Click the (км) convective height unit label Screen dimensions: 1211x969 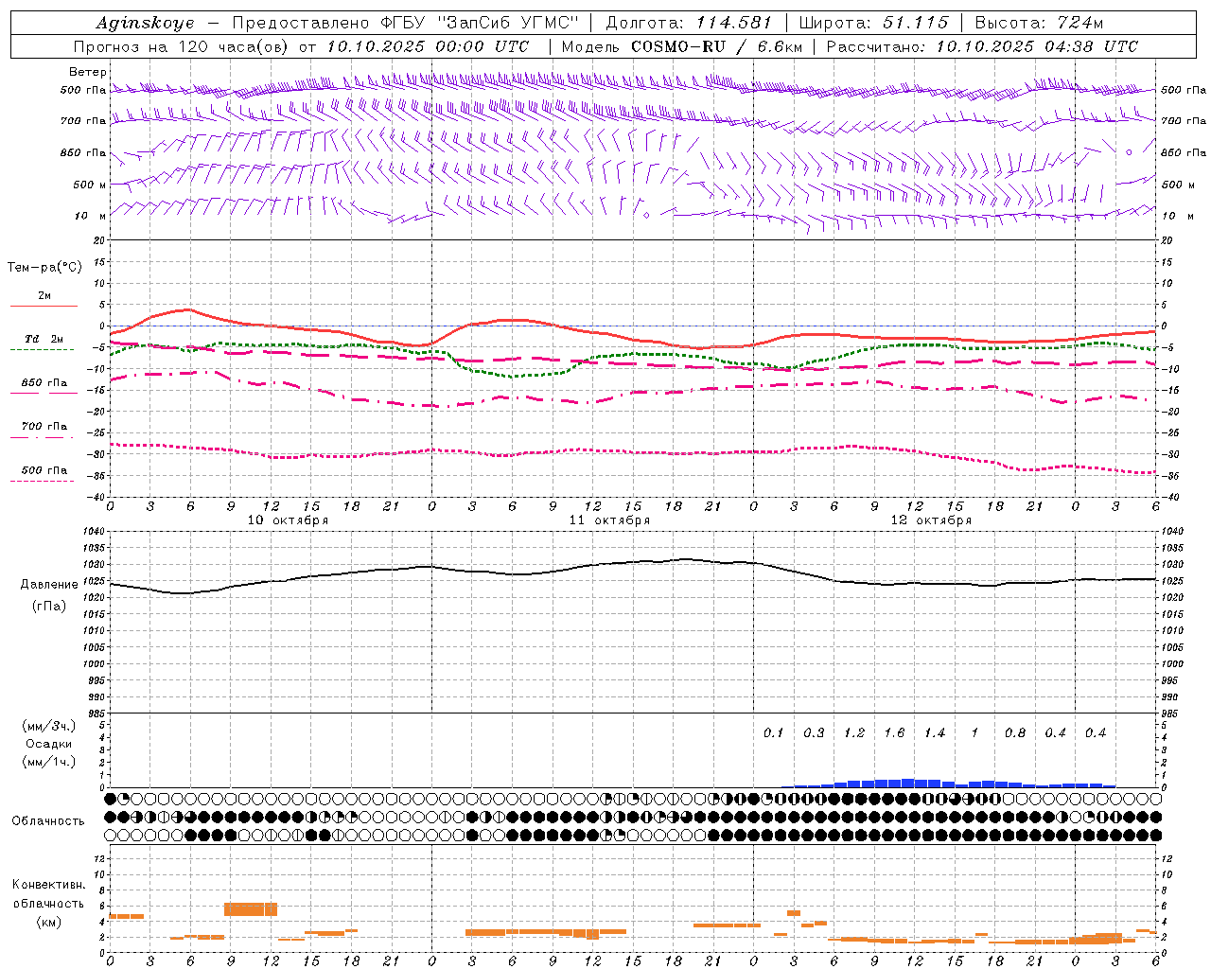pos(49,921)
